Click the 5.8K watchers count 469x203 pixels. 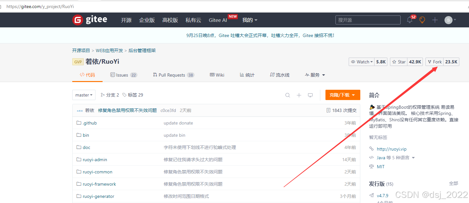[381, 62]
